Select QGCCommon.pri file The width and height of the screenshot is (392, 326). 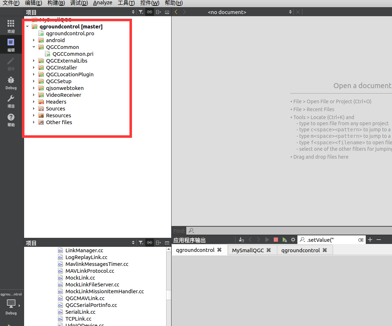pyautogui.click(x=73, y=54)
